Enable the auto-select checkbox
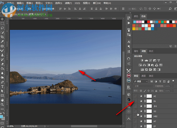The width and height of the screenshot is (177, 128). click(x=12, y=9)
